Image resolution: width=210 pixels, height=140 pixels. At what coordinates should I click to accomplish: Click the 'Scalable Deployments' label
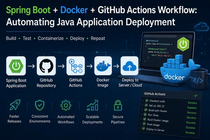pyautogui.click(x=92, y=119)
